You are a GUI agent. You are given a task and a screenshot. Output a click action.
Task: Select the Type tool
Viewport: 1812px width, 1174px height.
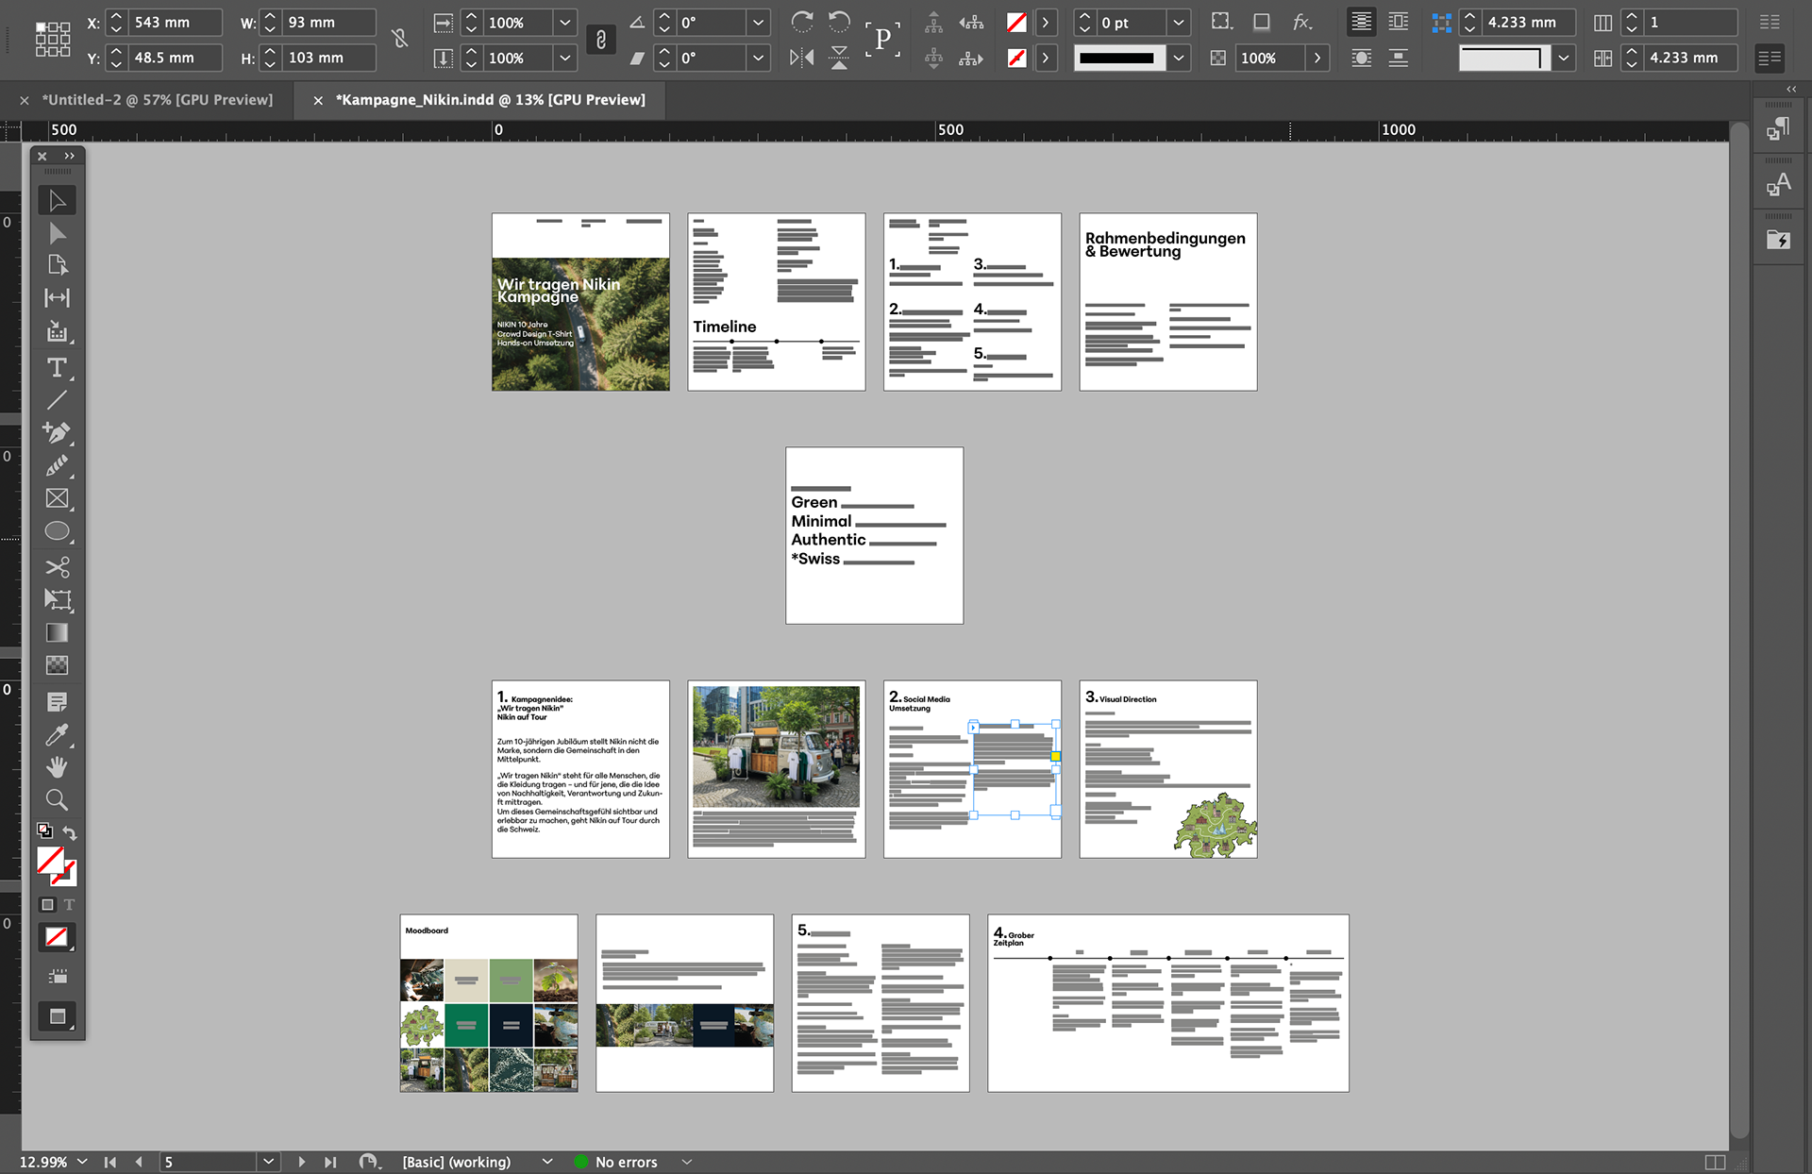pos(57,368)
